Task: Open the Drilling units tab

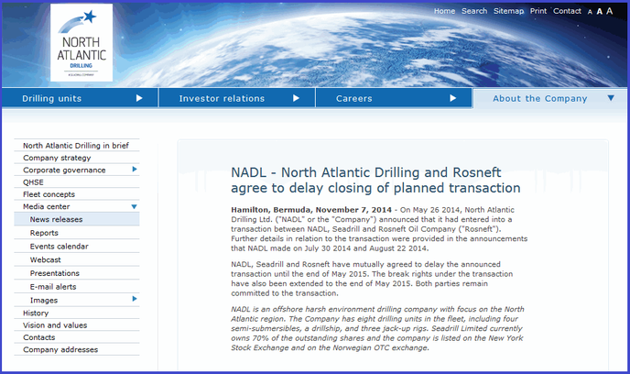Action: pyautogui.click(x=80, y=98)
